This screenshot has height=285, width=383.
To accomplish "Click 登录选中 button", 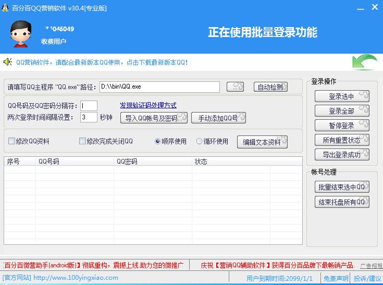I will 342,96.
